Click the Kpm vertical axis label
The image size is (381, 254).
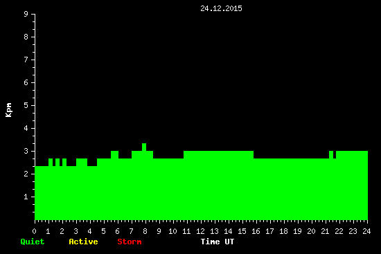point(8,110)
